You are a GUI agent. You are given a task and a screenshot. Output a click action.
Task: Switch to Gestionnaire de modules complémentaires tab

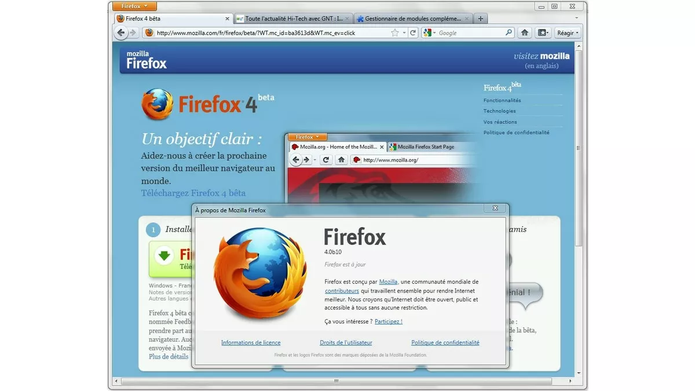[412, 19]
